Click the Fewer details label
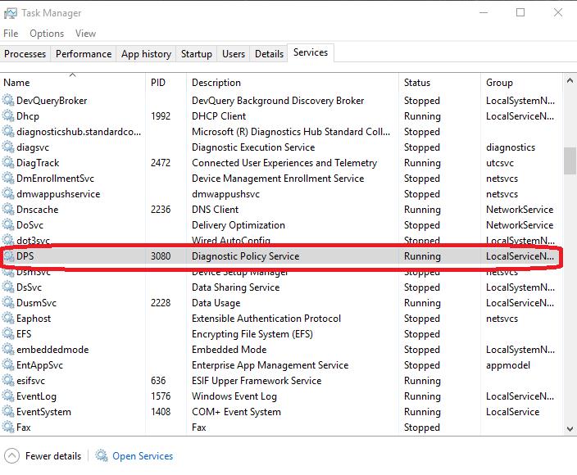Screen dimensions: 577x475 (x=53, y=456)
